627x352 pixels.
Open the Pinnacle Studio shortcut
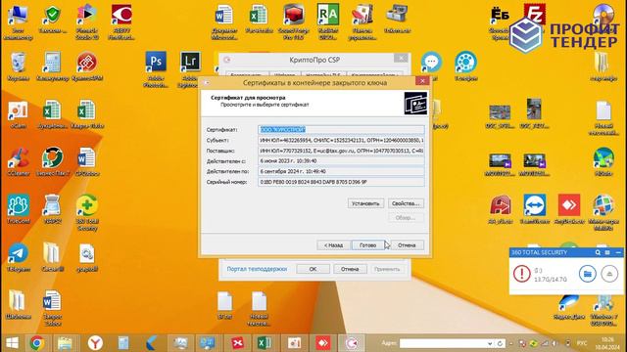(x=87, y=22)
